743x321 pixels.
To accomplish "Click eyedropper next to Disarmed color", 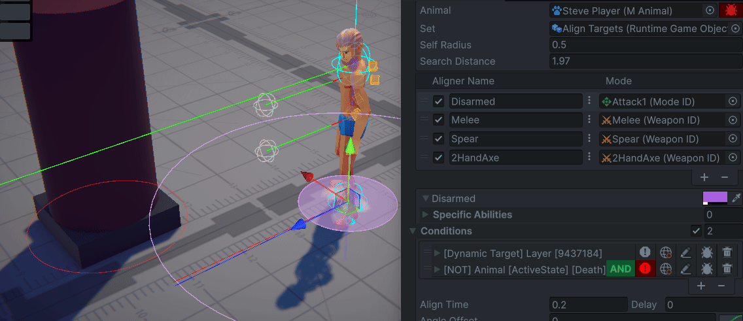I will 736,198.
